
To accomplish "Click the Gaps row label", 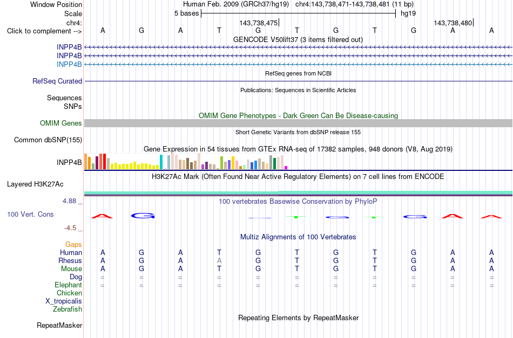I will click(73, 245).
